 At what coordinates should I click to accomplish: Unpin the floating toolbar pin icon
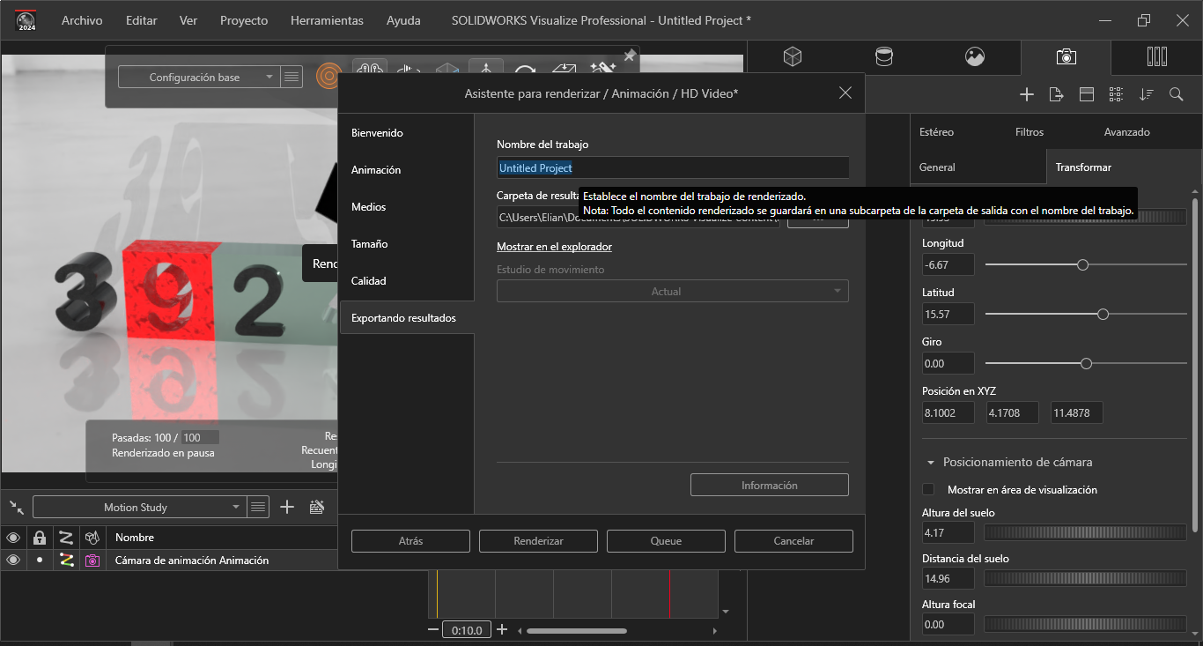[x=629, y=56]
